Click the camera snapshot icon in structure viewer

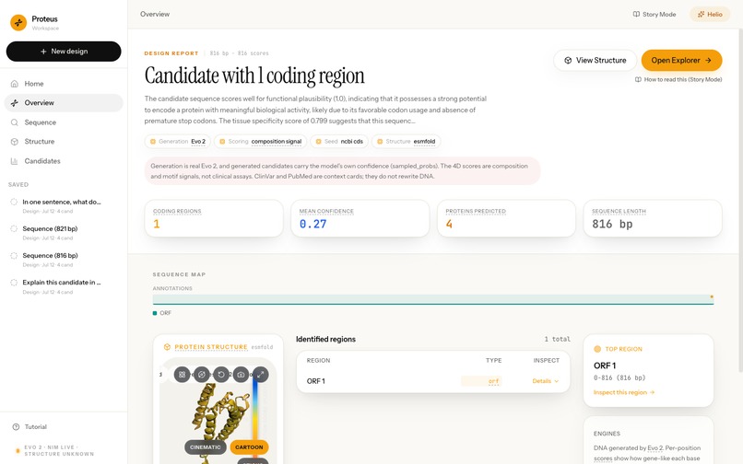tap(241, 375)
